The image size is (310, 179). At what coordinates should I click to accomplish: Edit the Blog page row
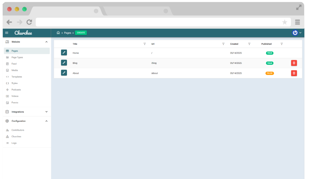coord(64,63)
